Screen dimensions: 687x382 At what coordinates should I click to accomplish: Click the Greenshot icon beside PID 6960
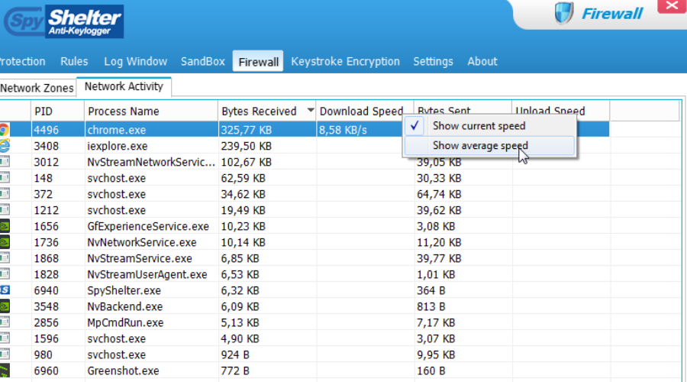coord(5,371)
